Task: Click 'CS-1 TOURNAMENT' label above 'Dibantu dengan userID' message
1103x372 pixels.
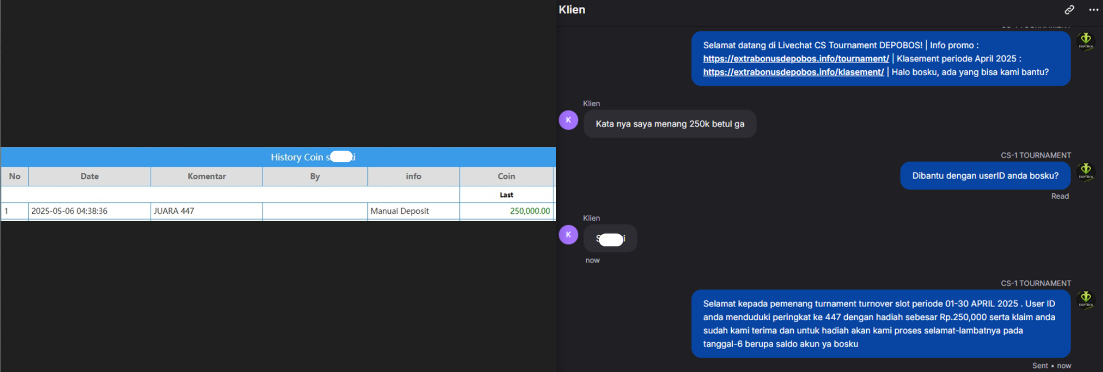Action: pos(1036,155)
